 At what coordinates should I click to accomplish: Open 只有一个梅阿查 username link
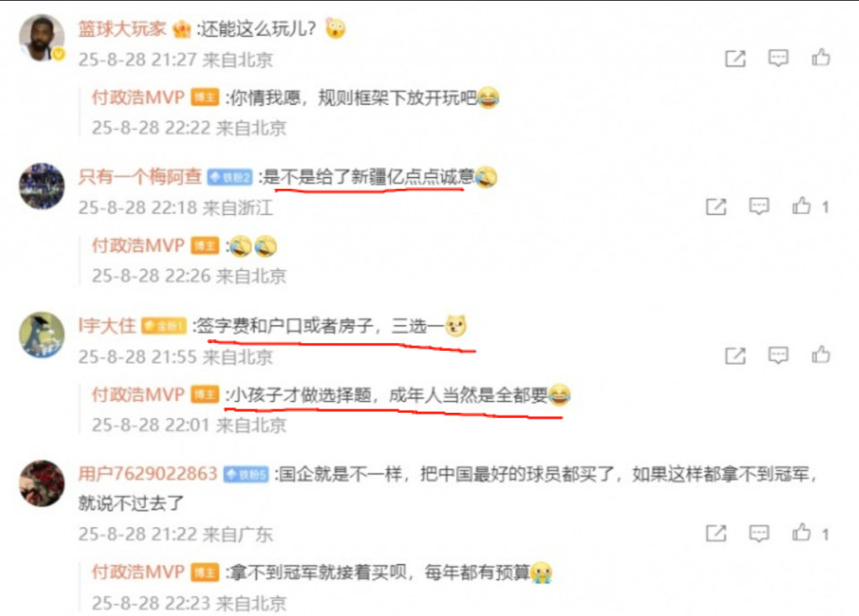tap(140, 176)
